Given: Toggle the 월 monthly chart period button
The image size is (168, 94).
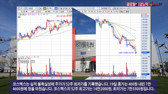Looking at the screenshot, I should click(61, 9).
